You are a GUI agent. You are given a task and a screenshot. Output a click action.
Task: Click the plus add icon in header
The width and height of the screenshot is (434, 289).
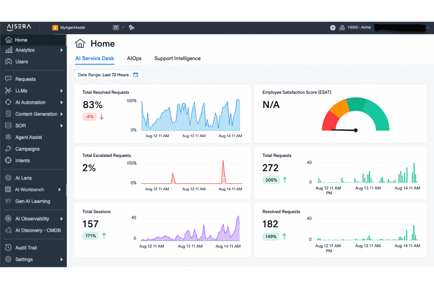click(x=333, y=28)
